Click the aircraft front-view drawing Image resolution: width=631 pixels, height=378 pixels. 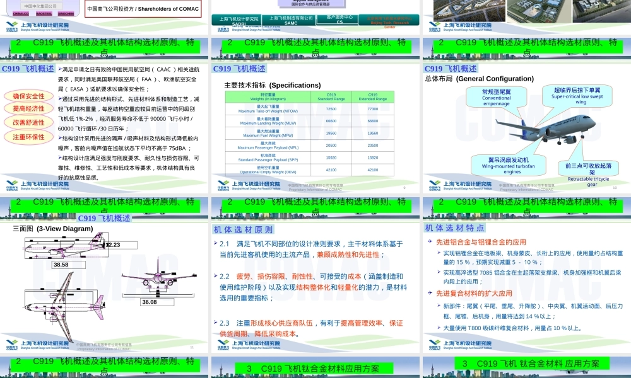pyautogui.click(x=160, y=278)
